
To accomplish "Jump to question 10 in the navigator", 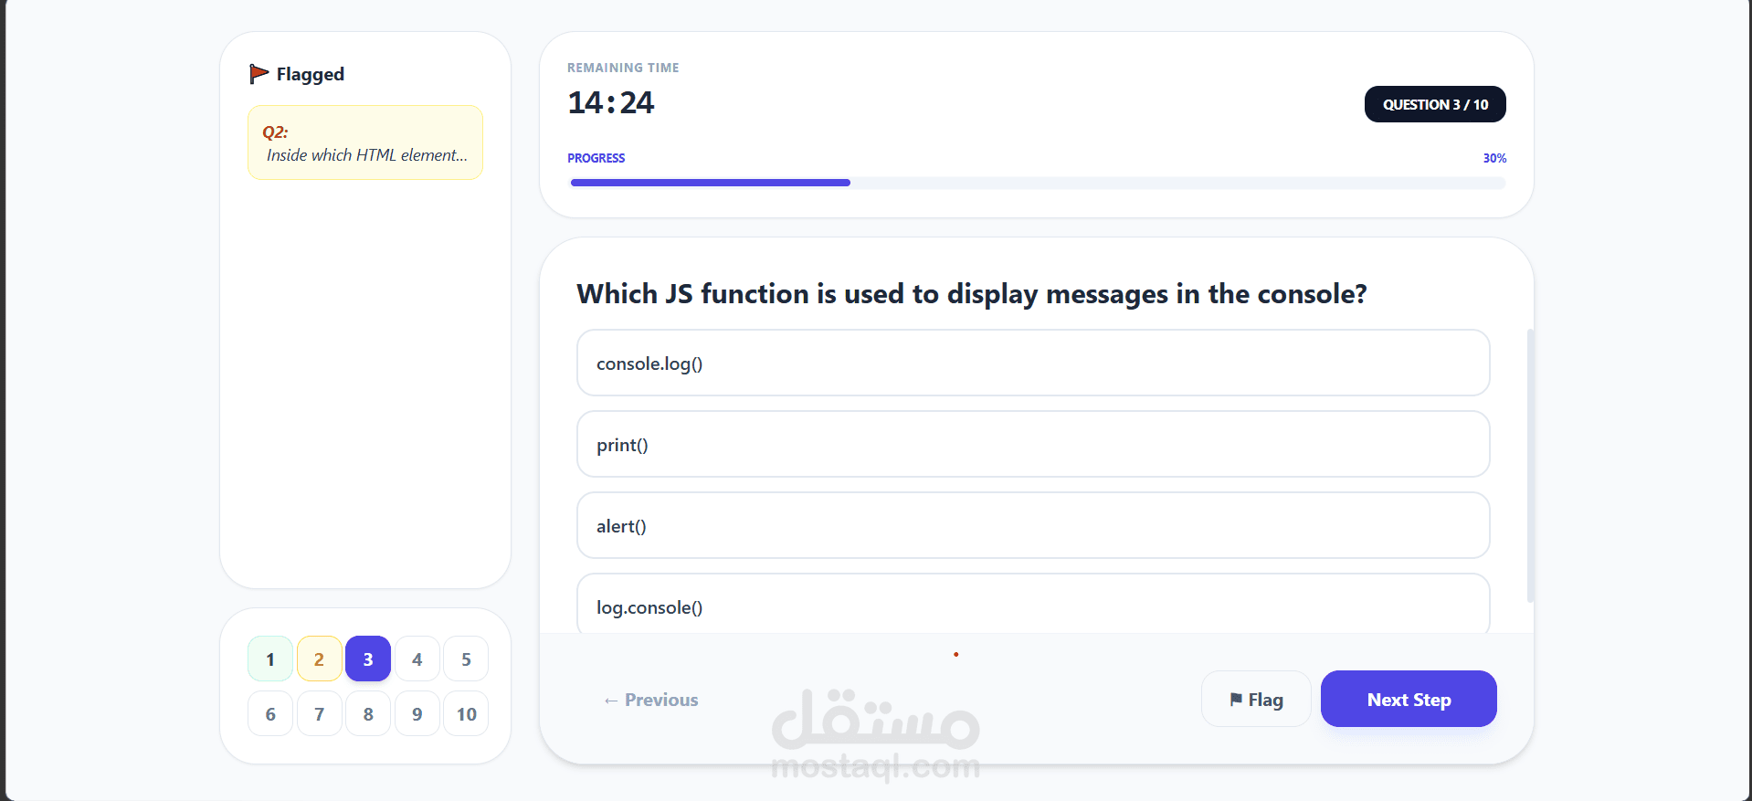I will coord(465,713).
